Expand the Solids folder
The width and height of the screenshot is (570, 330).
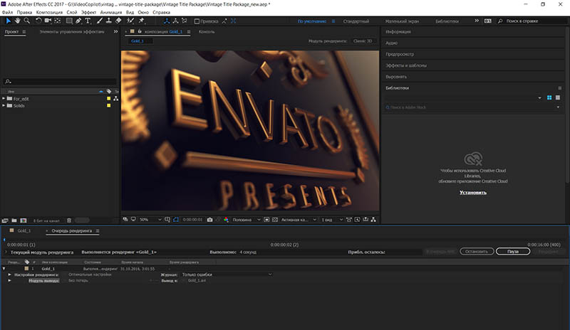tap(4, 105)
